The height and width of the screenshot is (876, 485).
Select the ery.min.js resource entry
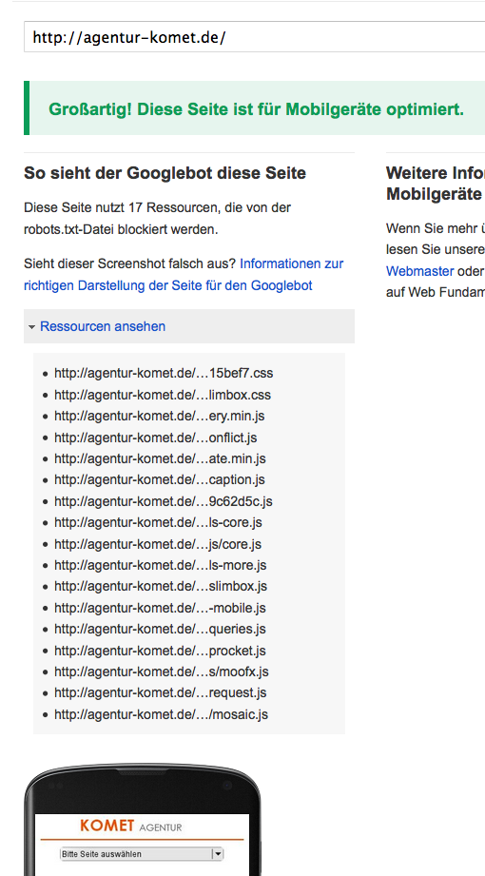pyautogui.click(x=160, y=417)
